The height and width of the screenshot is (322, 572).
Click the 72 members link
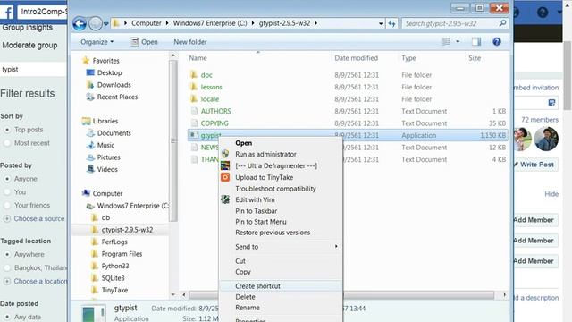540,120
